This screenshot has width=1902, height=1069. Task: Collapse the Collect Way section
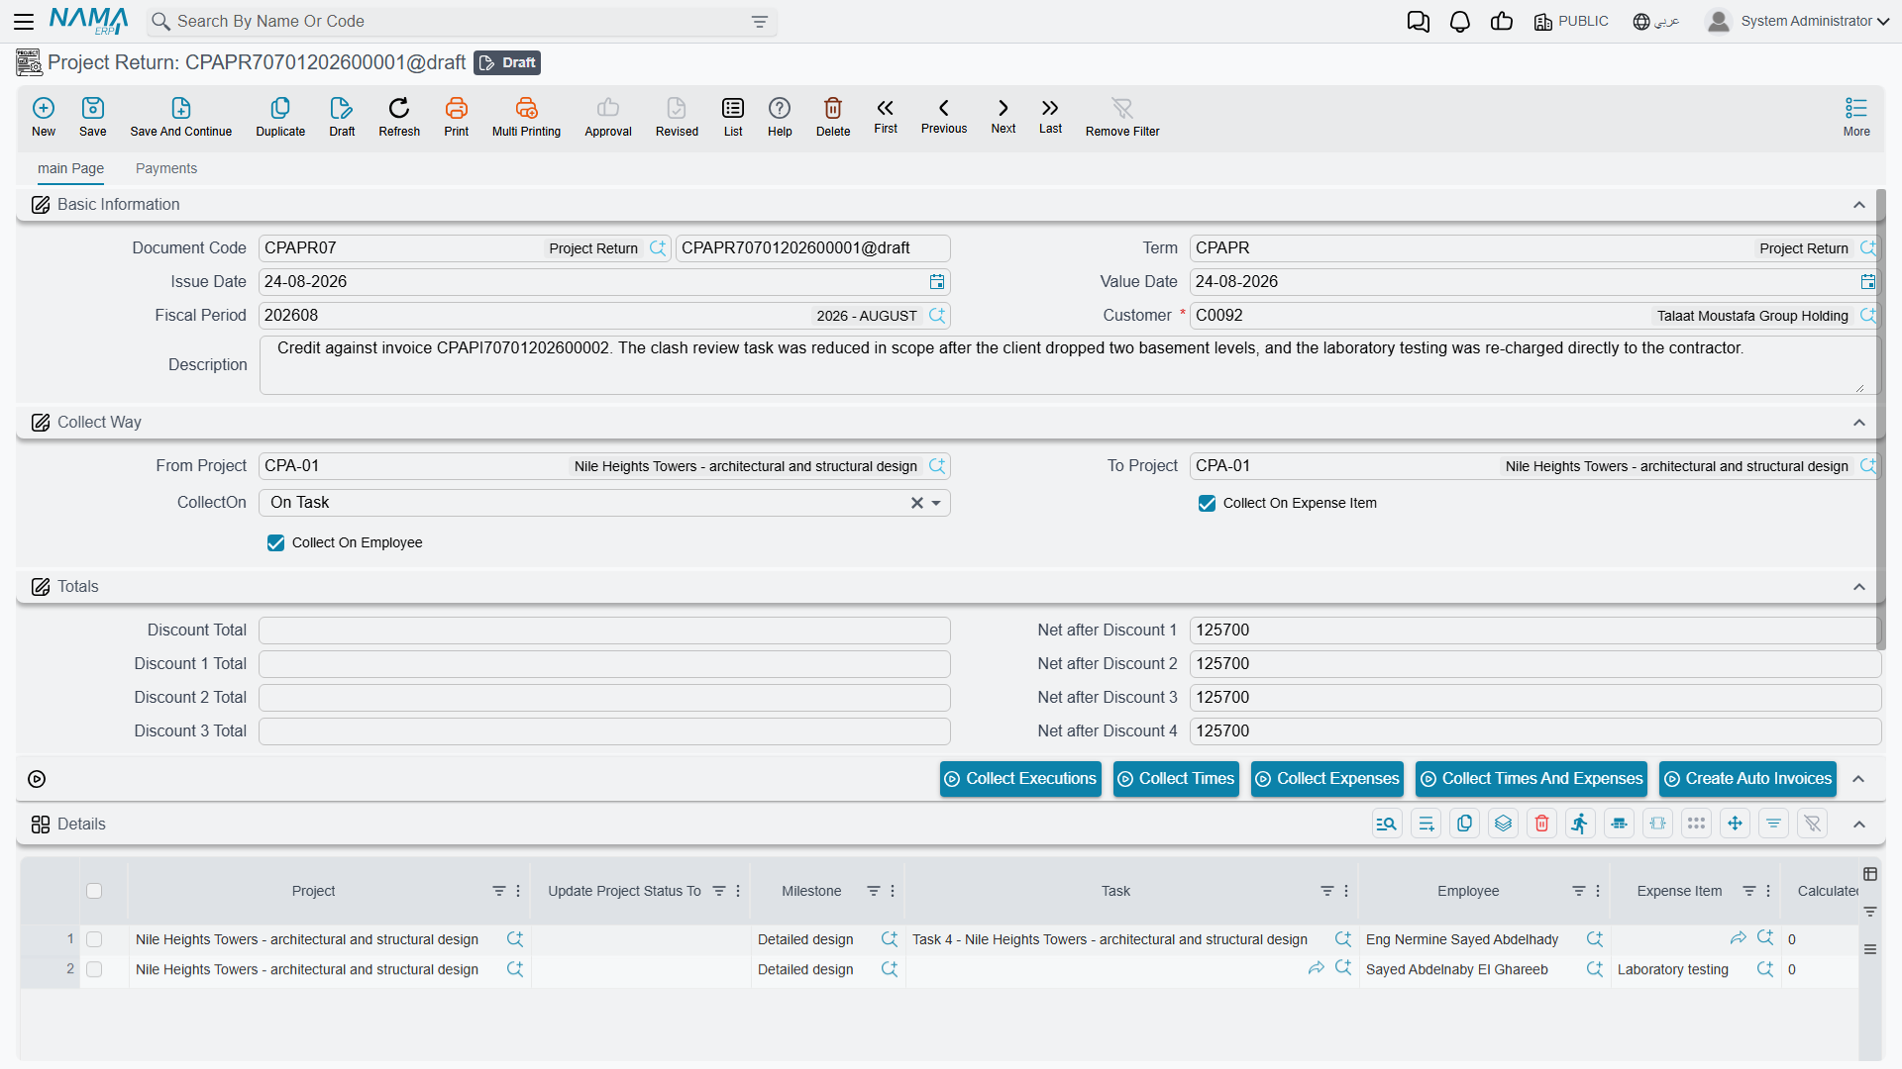(x=1859, y=423)
